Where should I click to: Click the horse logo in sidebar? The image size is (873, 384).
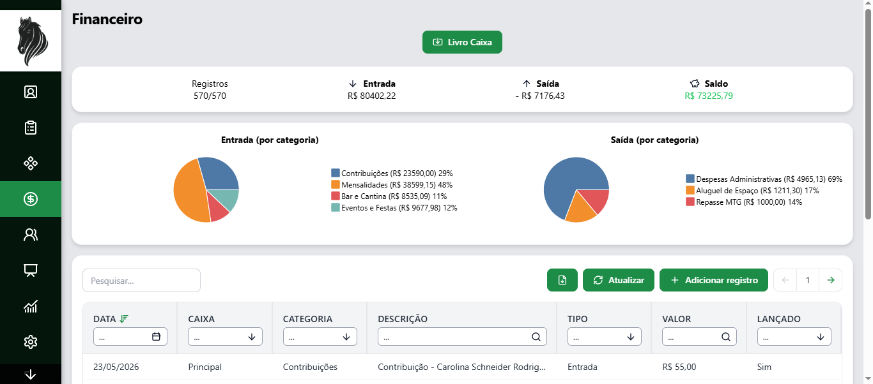point(31,41)
